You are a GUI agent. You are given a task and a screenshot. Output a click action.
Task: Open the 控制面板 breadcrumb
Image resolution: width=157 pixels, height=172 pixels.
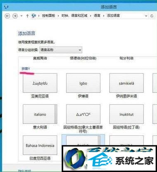point(48,15)
